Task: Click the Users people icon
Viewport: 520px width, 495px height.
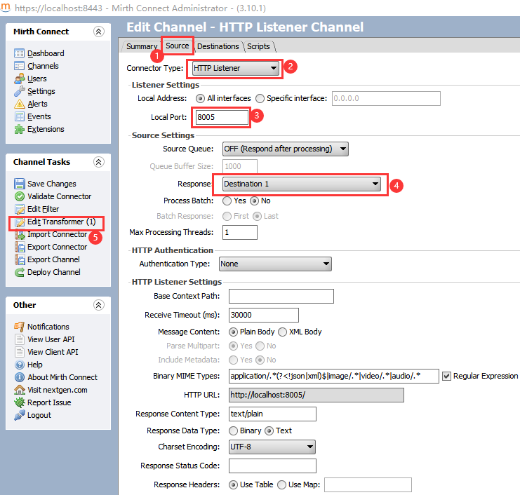Action: tap(19, 79)
